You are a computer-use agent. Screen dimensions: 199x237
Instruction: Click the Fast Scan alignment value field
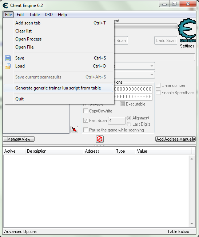pos(117,121)
